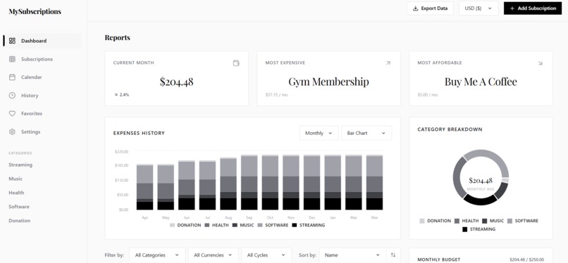Click the Buy Me A Coffee card title
Viewport: 568px width, 263px height.
tap(481, 82)
